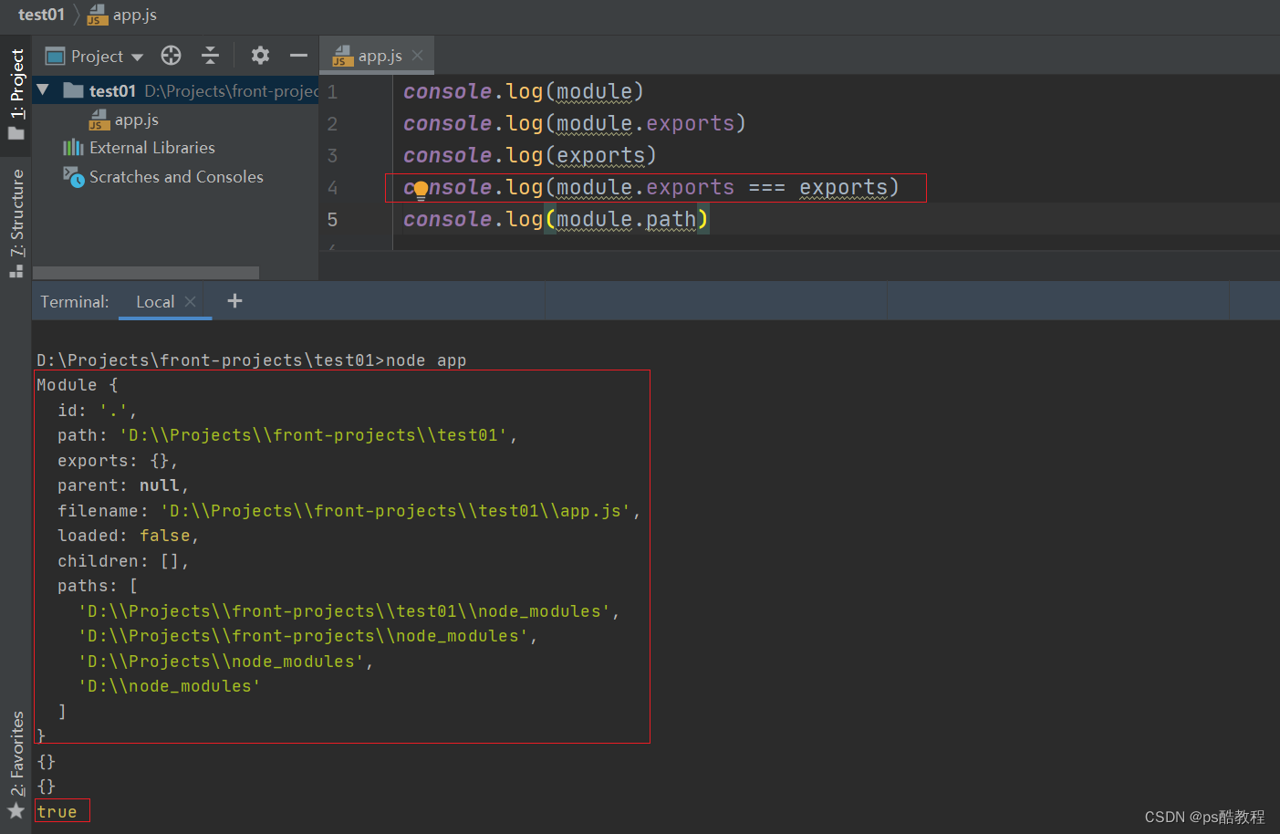
Task: Hide the Project panel with minus icon
Action: (298, 56)
